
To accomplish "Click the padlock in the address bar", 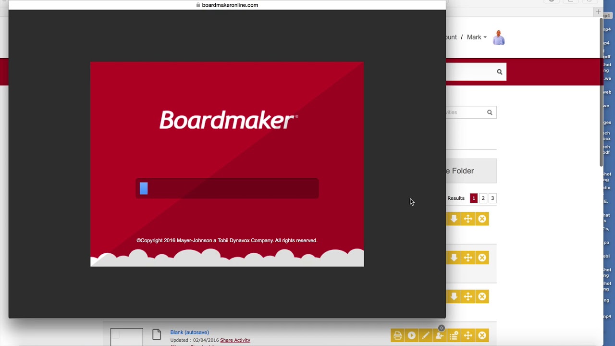I will [198, 5].
